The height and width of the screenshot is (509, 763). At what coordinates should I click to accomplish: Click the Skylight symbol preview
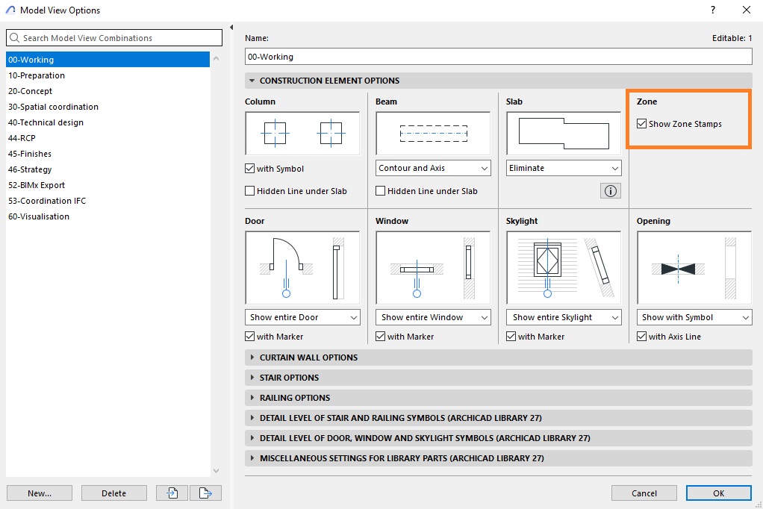564,268
